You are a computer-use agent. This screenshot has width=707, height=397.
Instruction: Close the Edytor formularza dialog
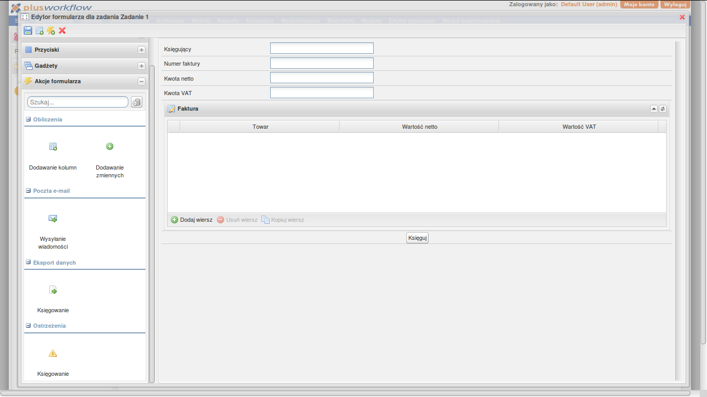pyautogui.click(x=682, y=17)
